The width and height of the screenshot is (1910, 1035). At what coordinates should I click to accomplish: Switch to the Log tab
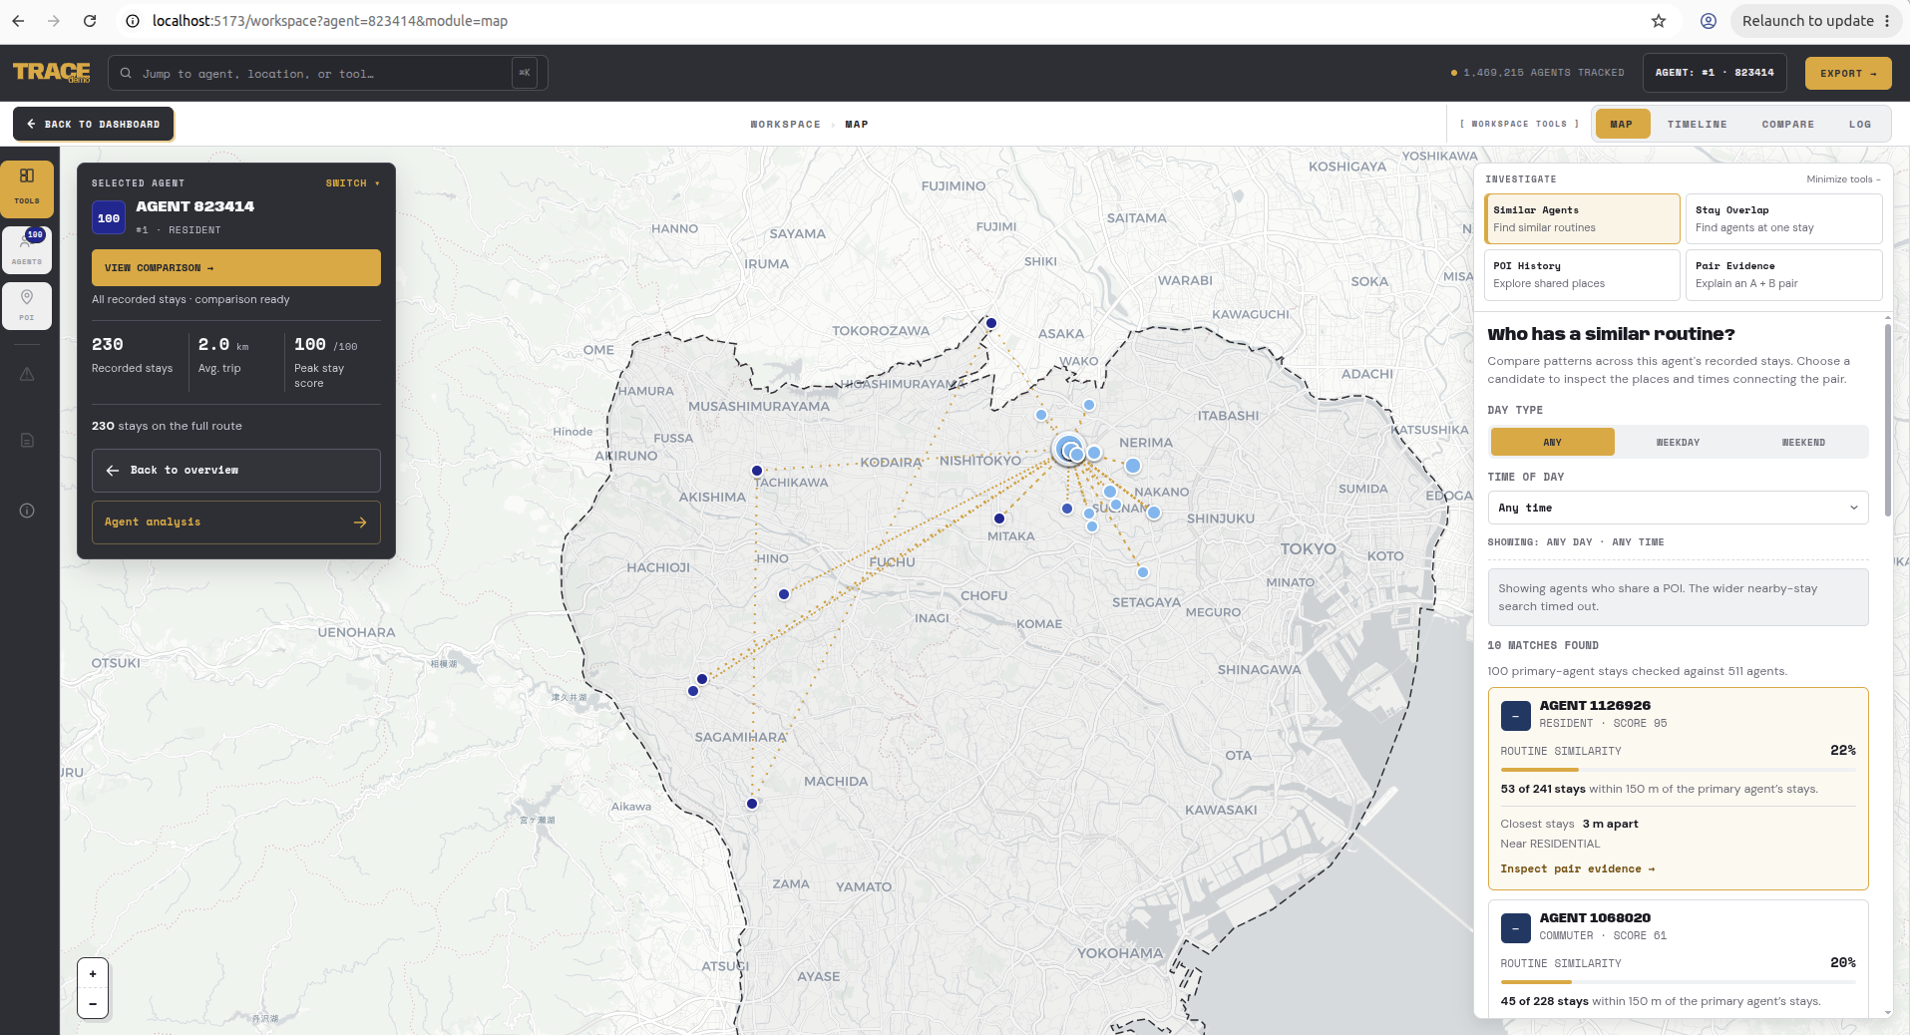1859,124
